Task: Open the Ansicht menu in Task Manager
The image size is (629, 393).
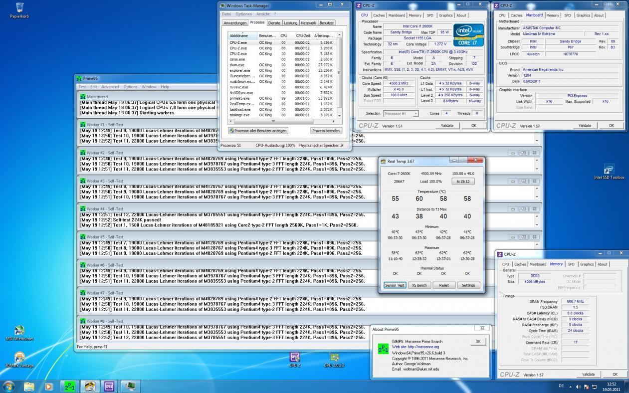Action: [x=263, y=14]
